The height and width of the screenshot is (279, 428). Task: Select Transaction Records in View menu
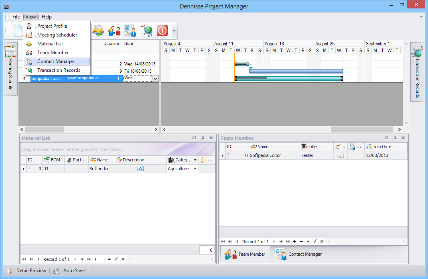(x=57, y=70)
